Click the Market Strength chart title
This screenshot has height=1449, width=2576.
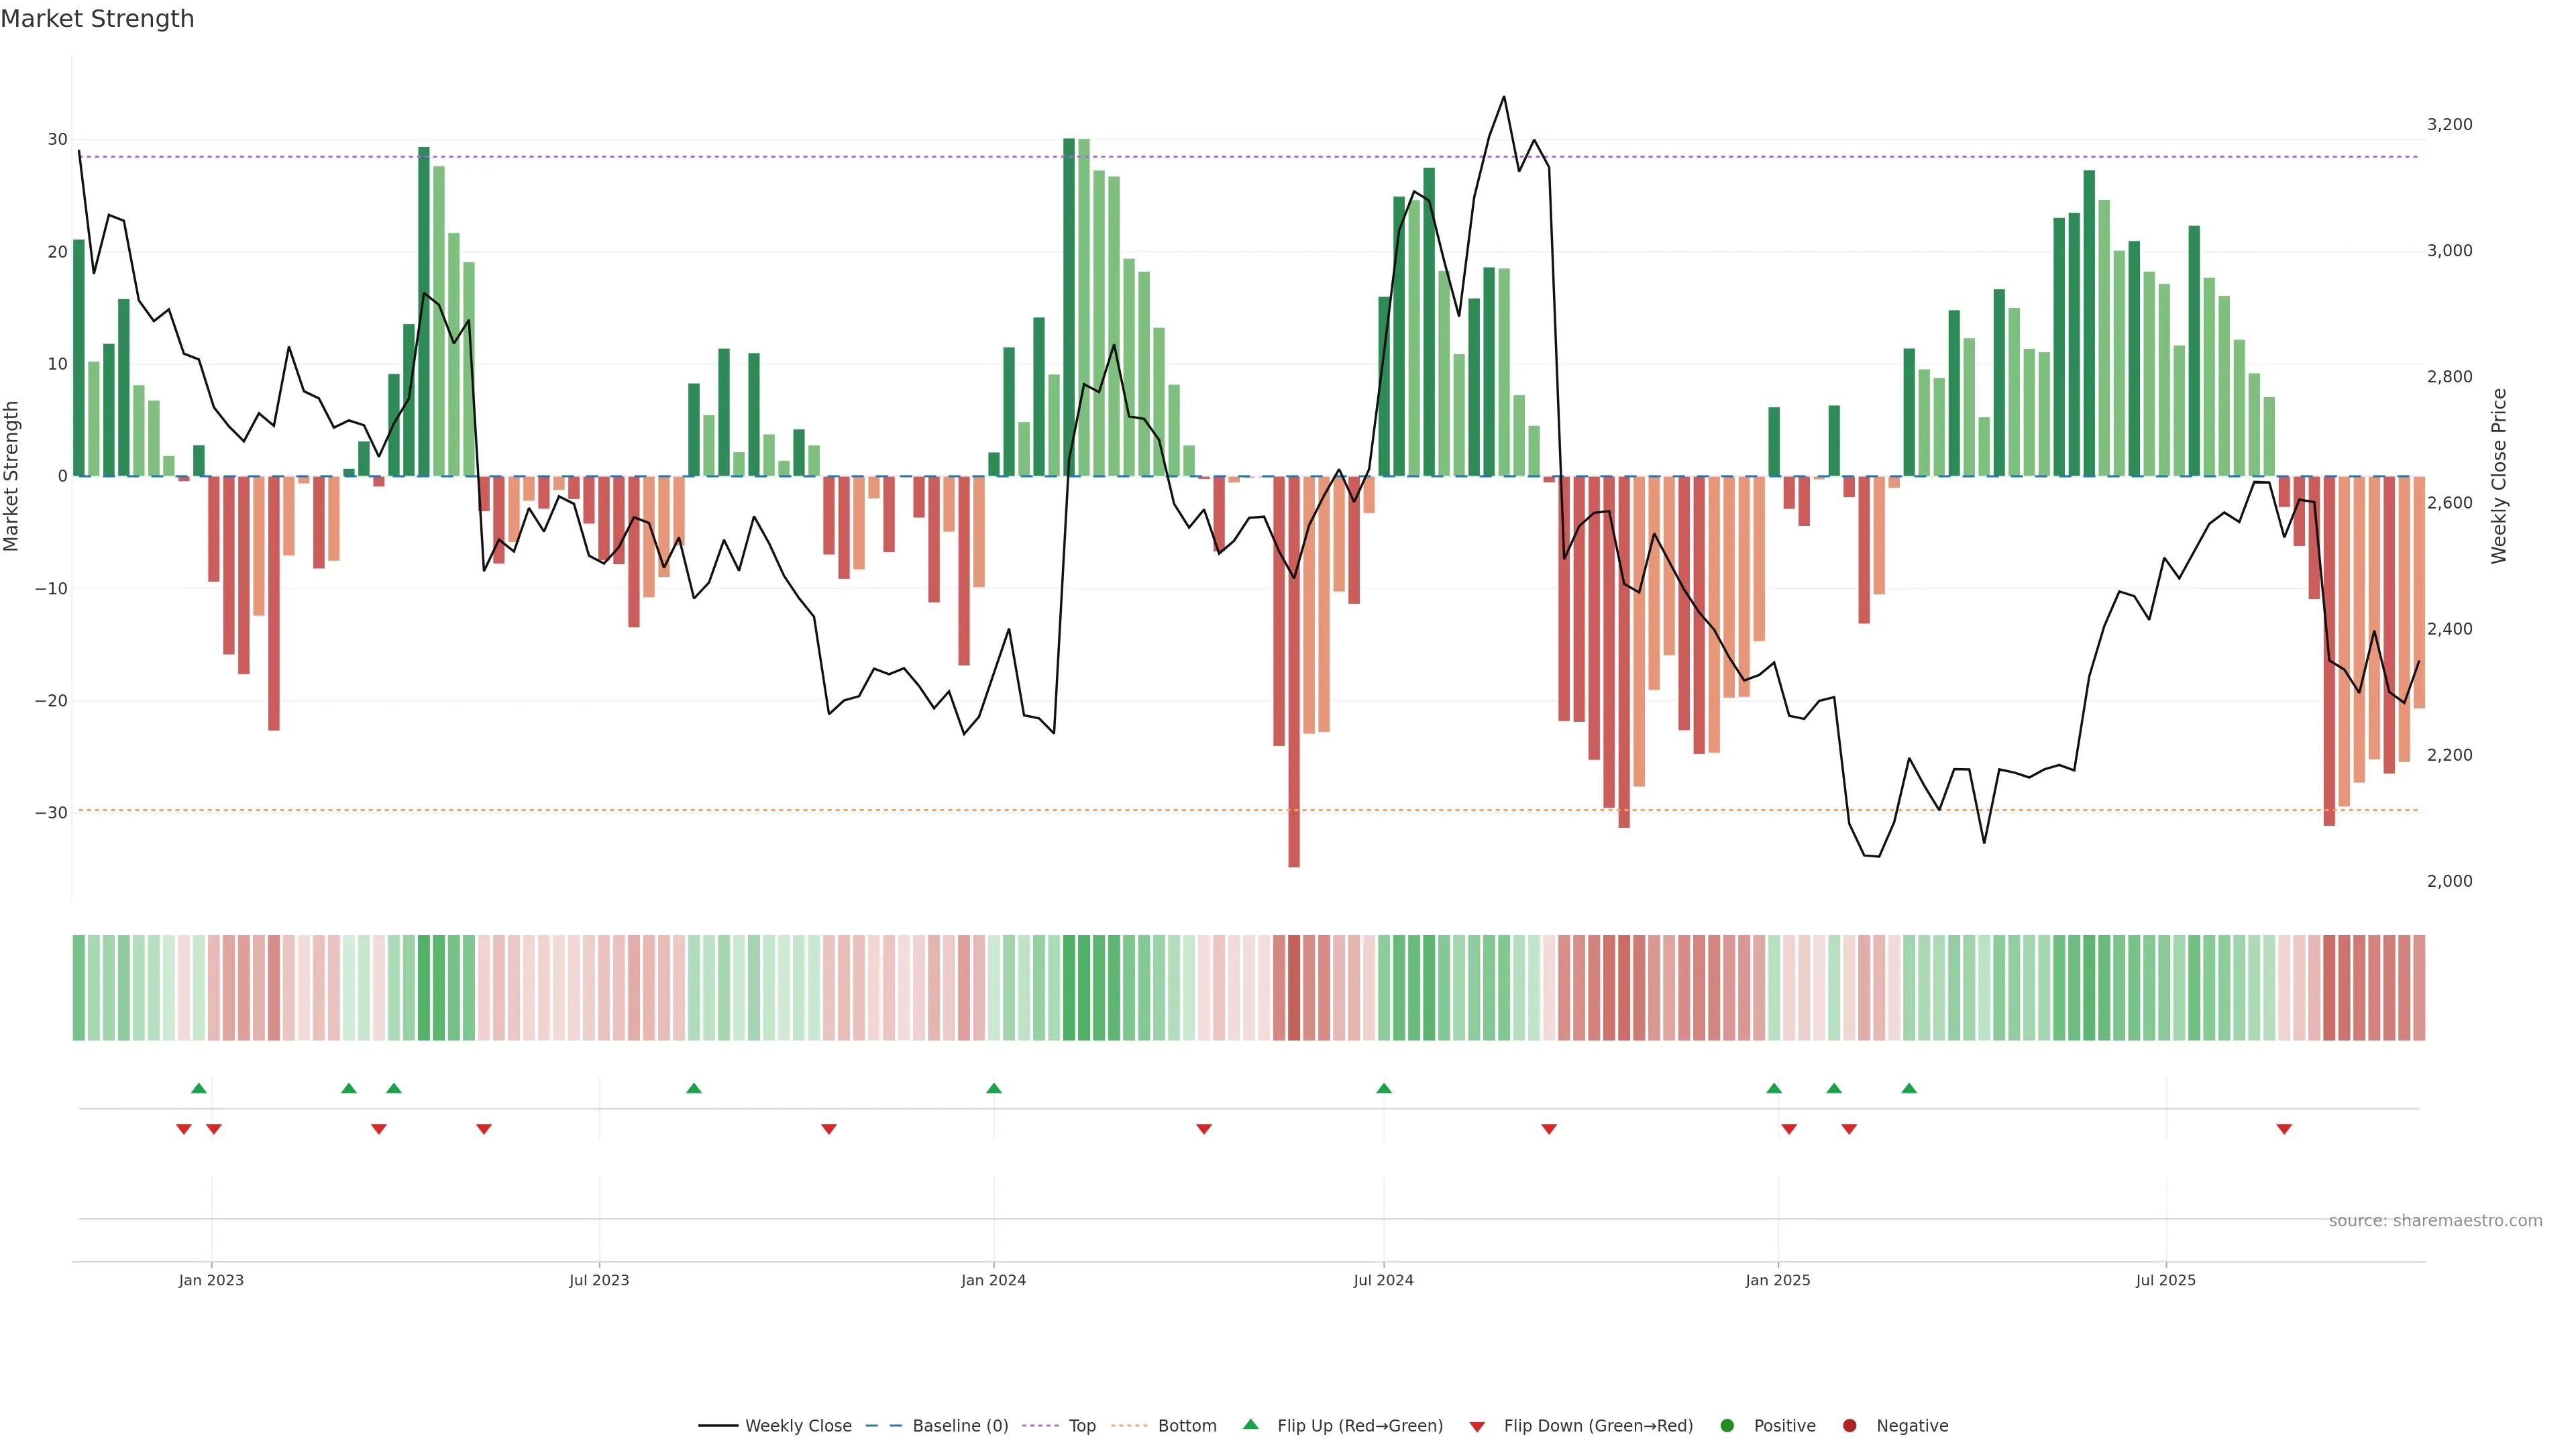pos(97,19)
